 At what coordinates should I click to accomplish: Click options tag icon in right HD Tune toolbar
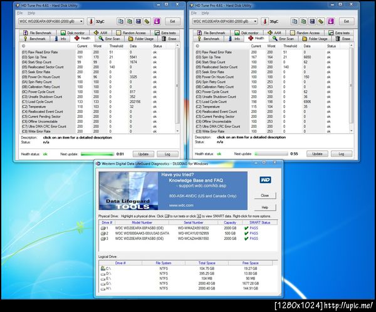coord(321,21)
